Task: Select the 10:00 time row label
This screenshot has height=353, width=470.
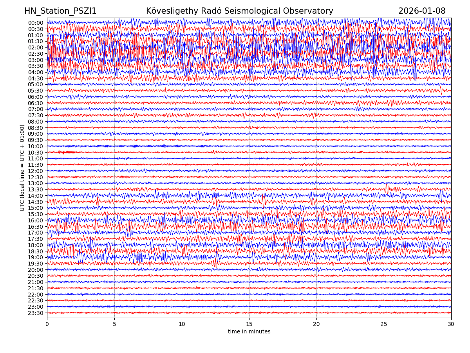Action: [x=35, y=146]
